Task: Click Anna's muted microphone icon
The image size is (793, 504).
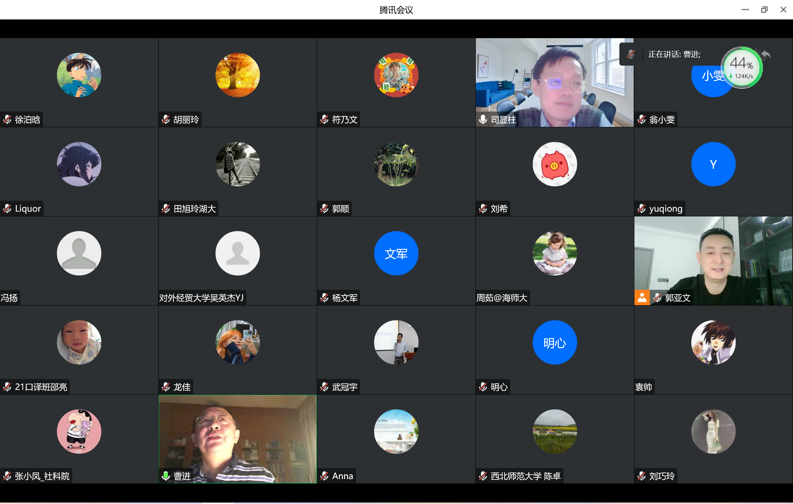Action: coord(325,476)
